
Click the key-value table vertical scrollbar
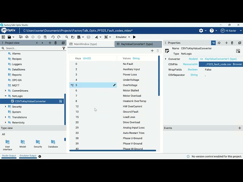click(x=159, y=76)
